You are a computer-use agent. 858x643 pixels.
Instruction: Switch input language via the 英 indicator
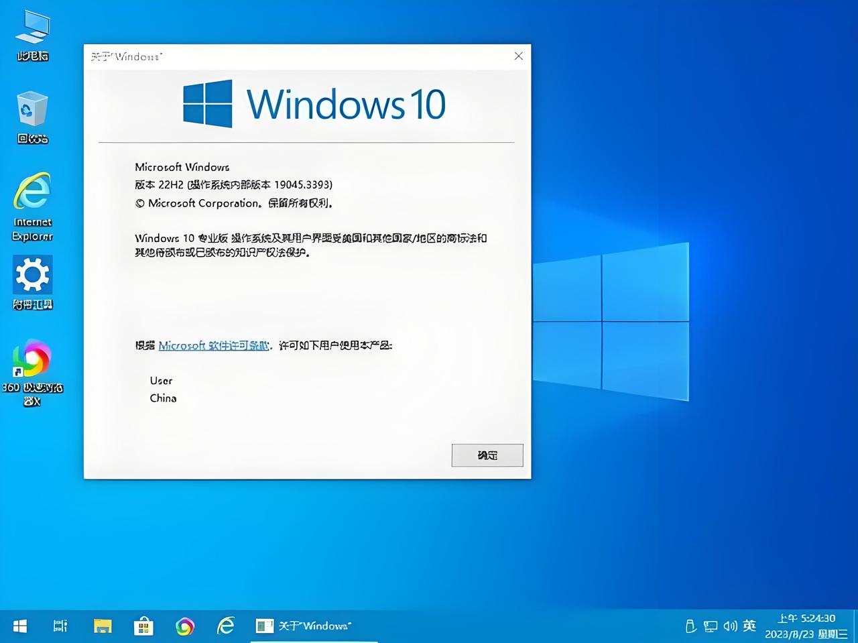(749, 626)
